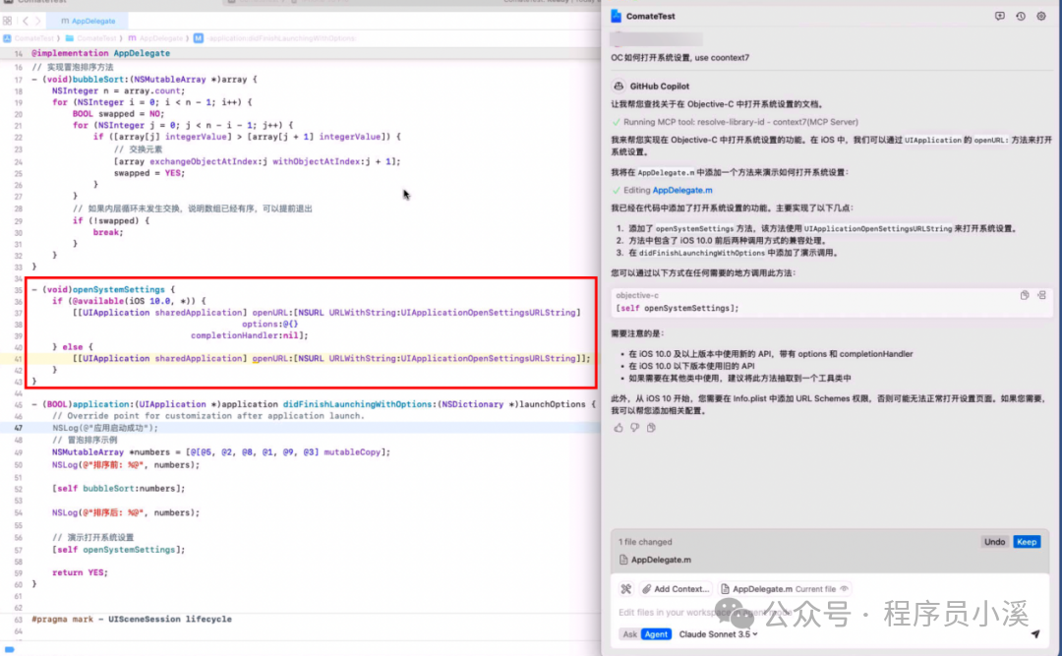This screenshot has width=1062, height=656.
Task: Click Undo to revert the file change
Action: 994,542
